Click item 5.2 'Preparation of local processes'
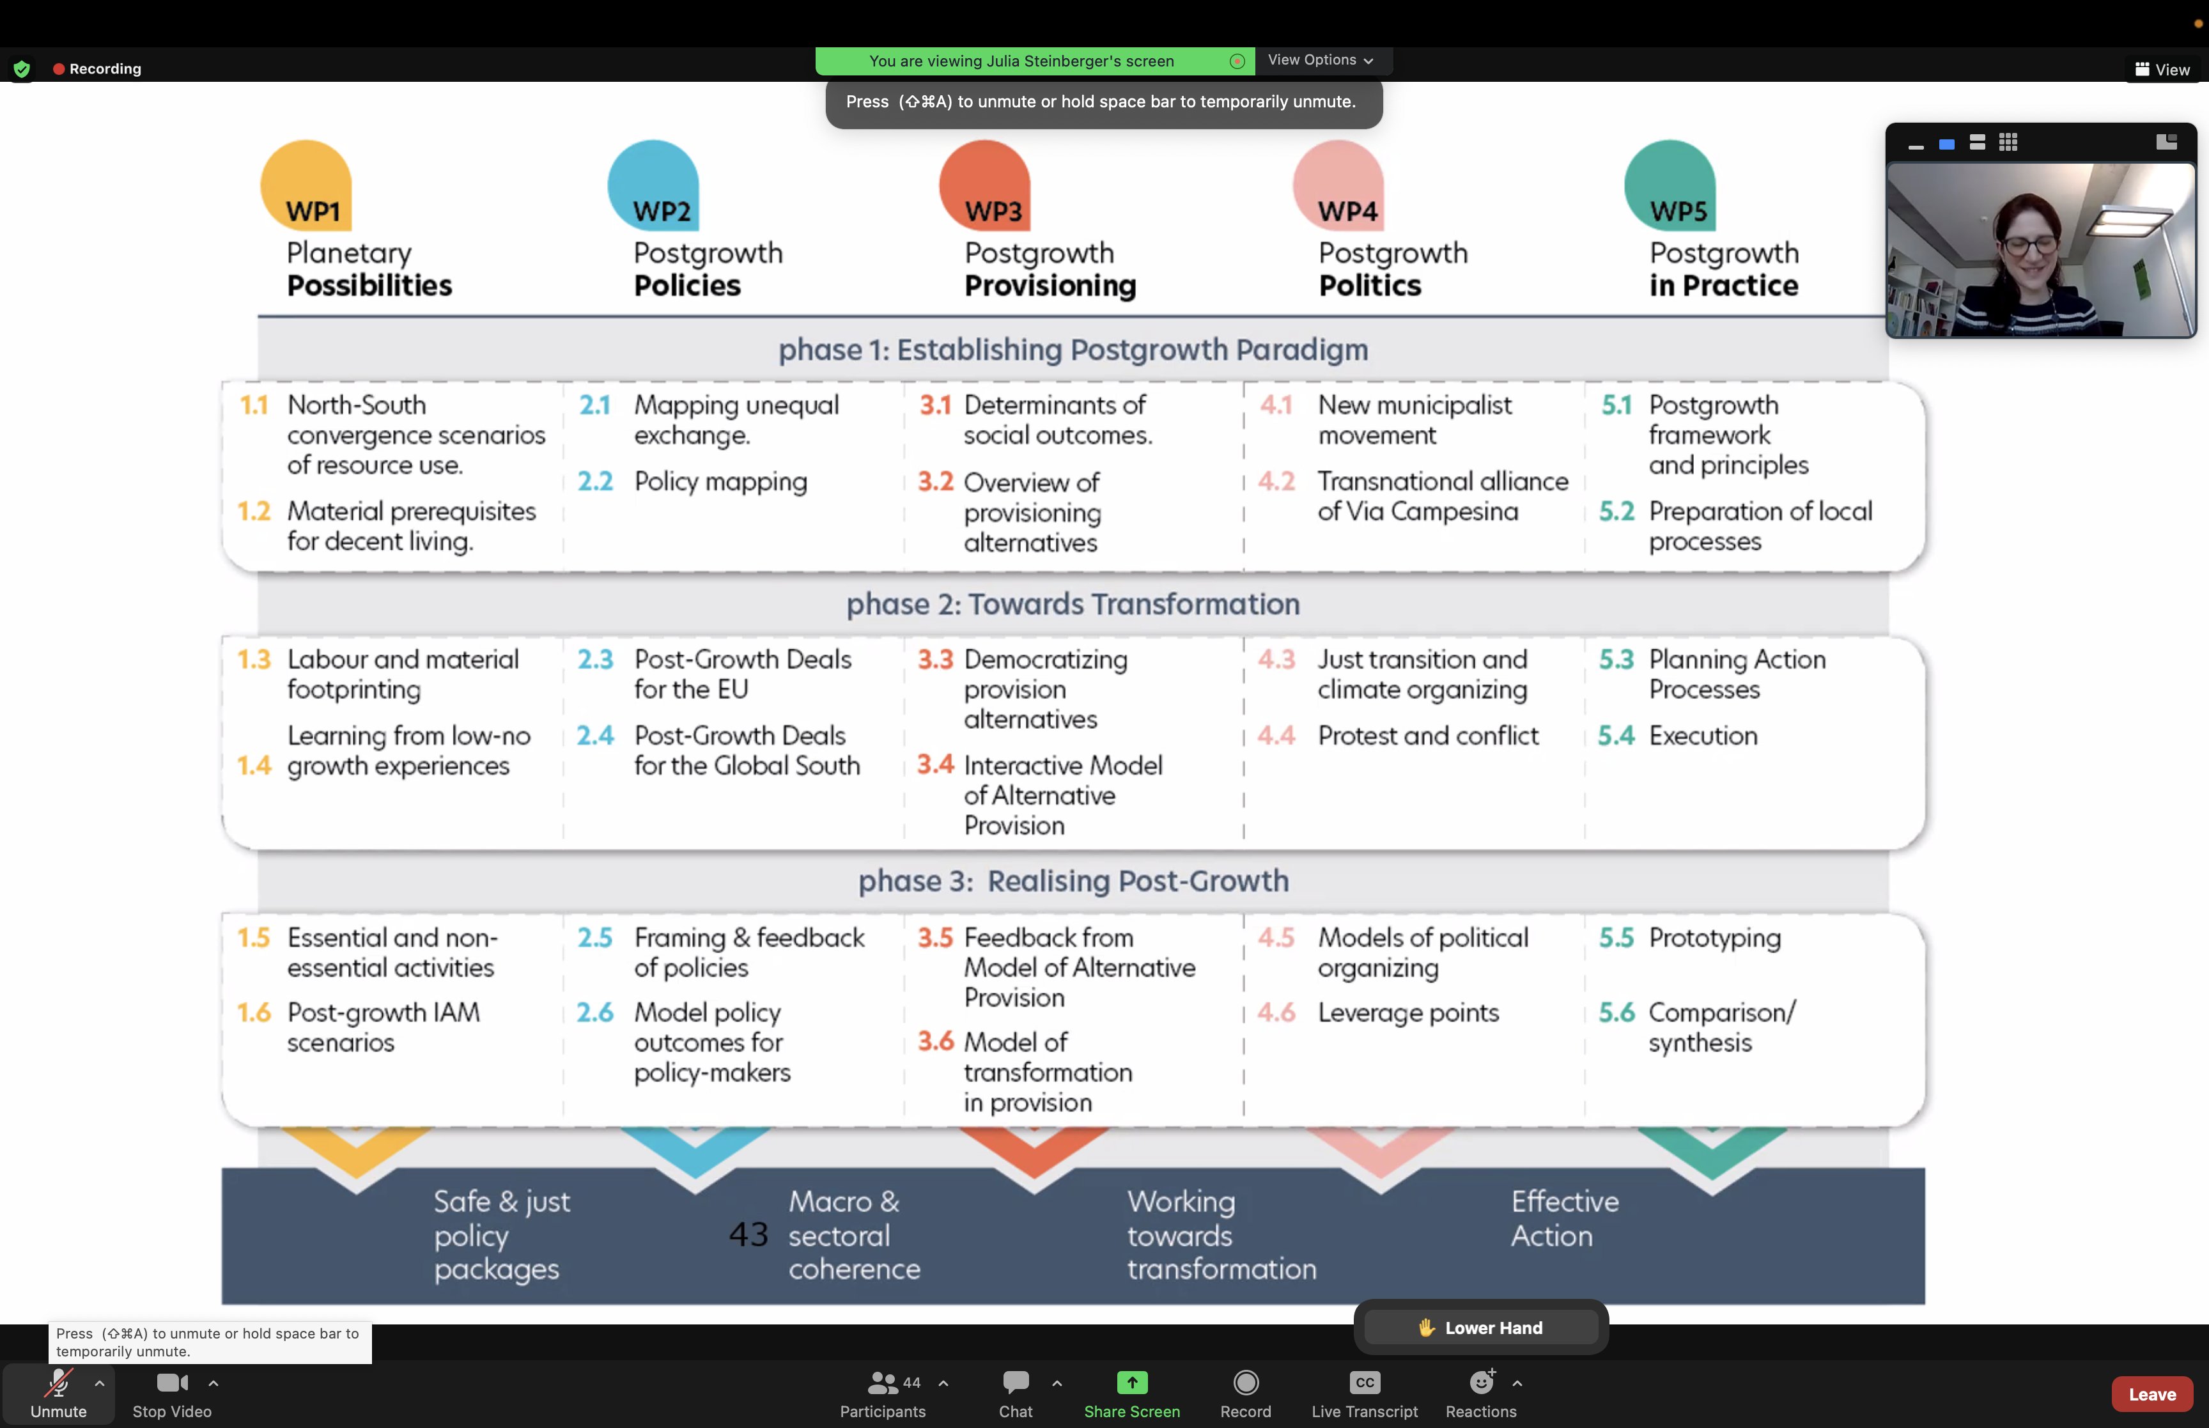The width and height of the screenshot is (2209, 1428). pos(1760,526)
